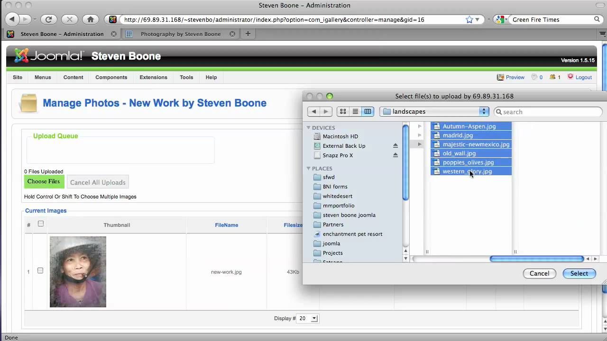This screenshot has width=607, height=341.
Task: Open a new browser tab with plus
Action: pos(248,34)
